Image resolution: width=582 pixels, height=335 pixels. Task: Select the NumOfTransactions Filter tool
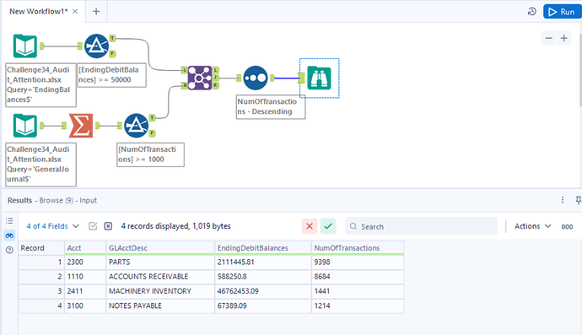point(136,126)
